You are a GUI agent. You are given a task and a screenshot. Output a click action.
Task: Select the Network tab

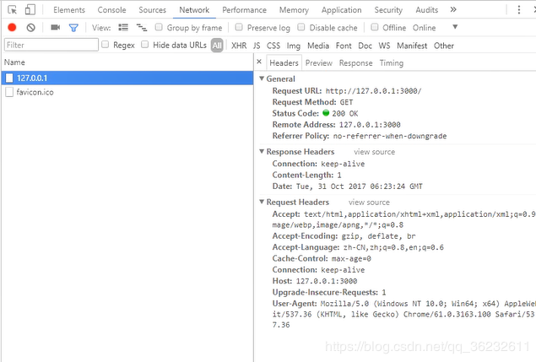coord(194,10)
